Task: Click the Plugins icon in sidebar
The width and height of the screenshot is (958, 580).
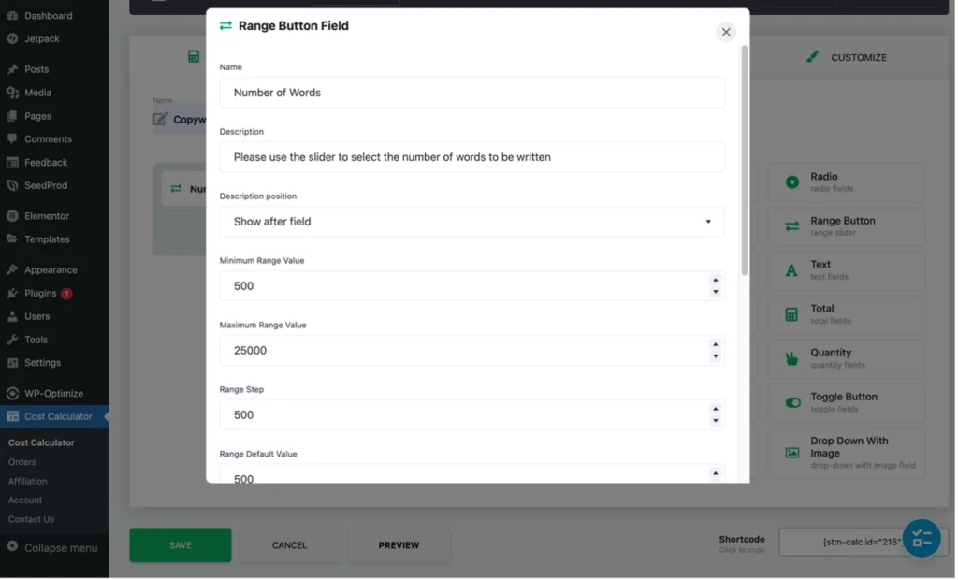Action: pyautogui.click(x=12, y=293)
